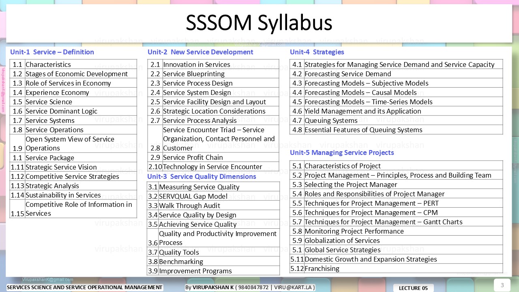
Task: Click 'Service Quality by Design' cell
Action: (x=219, y=215)
